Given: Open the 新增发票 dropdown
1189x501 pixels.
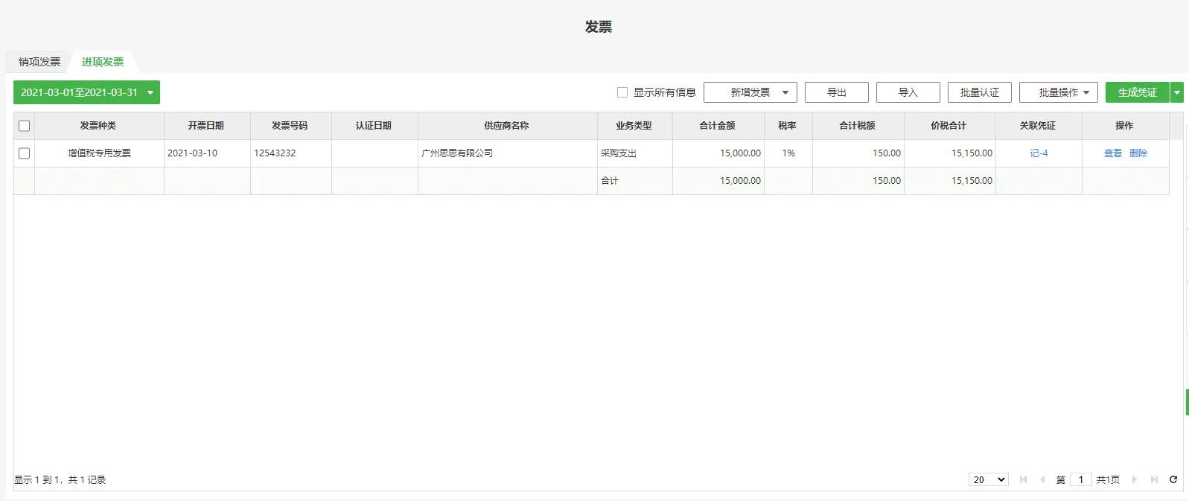Looking at the screenshot, I should pyautogui.click(x=750, y=92).
